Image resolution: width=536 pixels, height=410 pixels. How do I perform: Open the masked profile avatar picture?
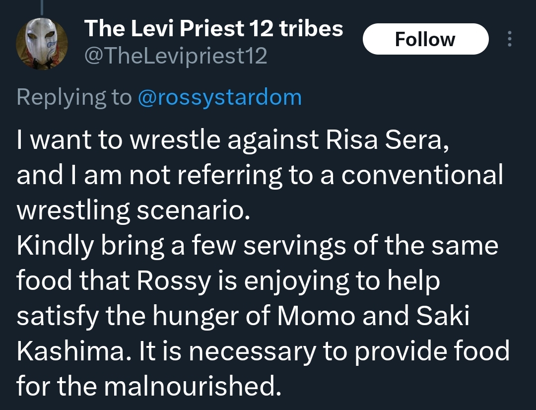tap(42, 43)
